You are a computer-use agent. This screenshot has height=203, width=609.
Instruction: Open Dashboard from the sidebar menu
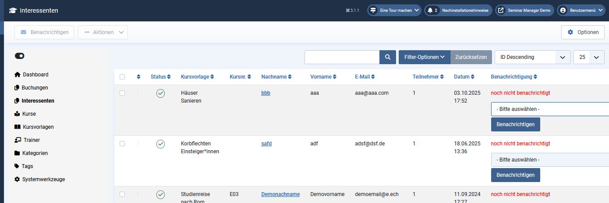coord(35,75)
